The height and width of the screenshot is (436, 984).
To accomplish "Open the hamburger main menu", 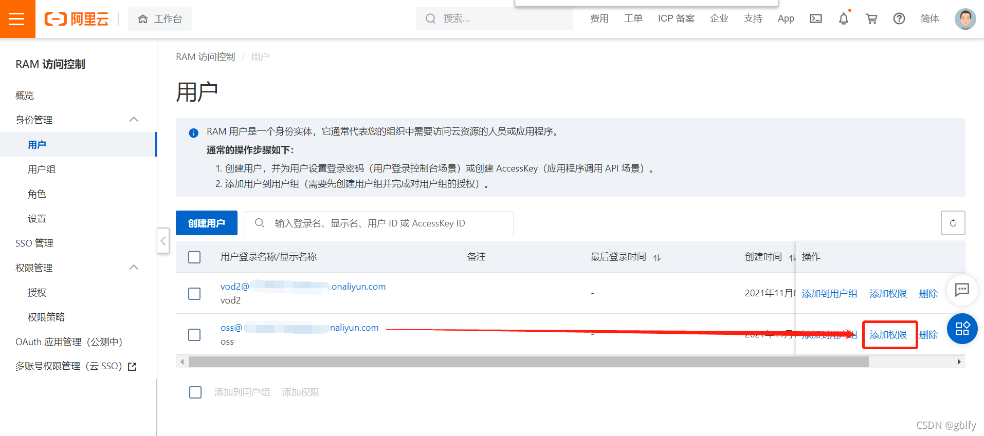I will (x=17, y=19).
